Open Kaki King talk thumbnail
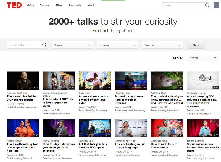This screenshot has height=162, width=221. [x=95, y=80]
